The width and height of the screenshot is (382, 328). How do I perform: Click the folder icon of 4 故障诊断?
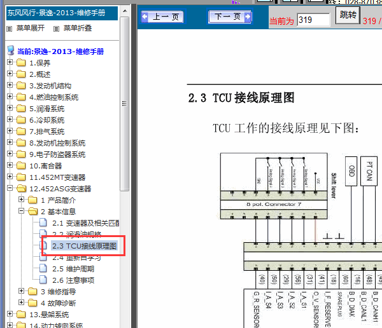[32, 303]
